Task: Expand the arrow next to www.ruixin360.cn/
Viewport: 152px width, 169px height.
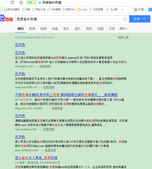Action: [x=40, y=87]
